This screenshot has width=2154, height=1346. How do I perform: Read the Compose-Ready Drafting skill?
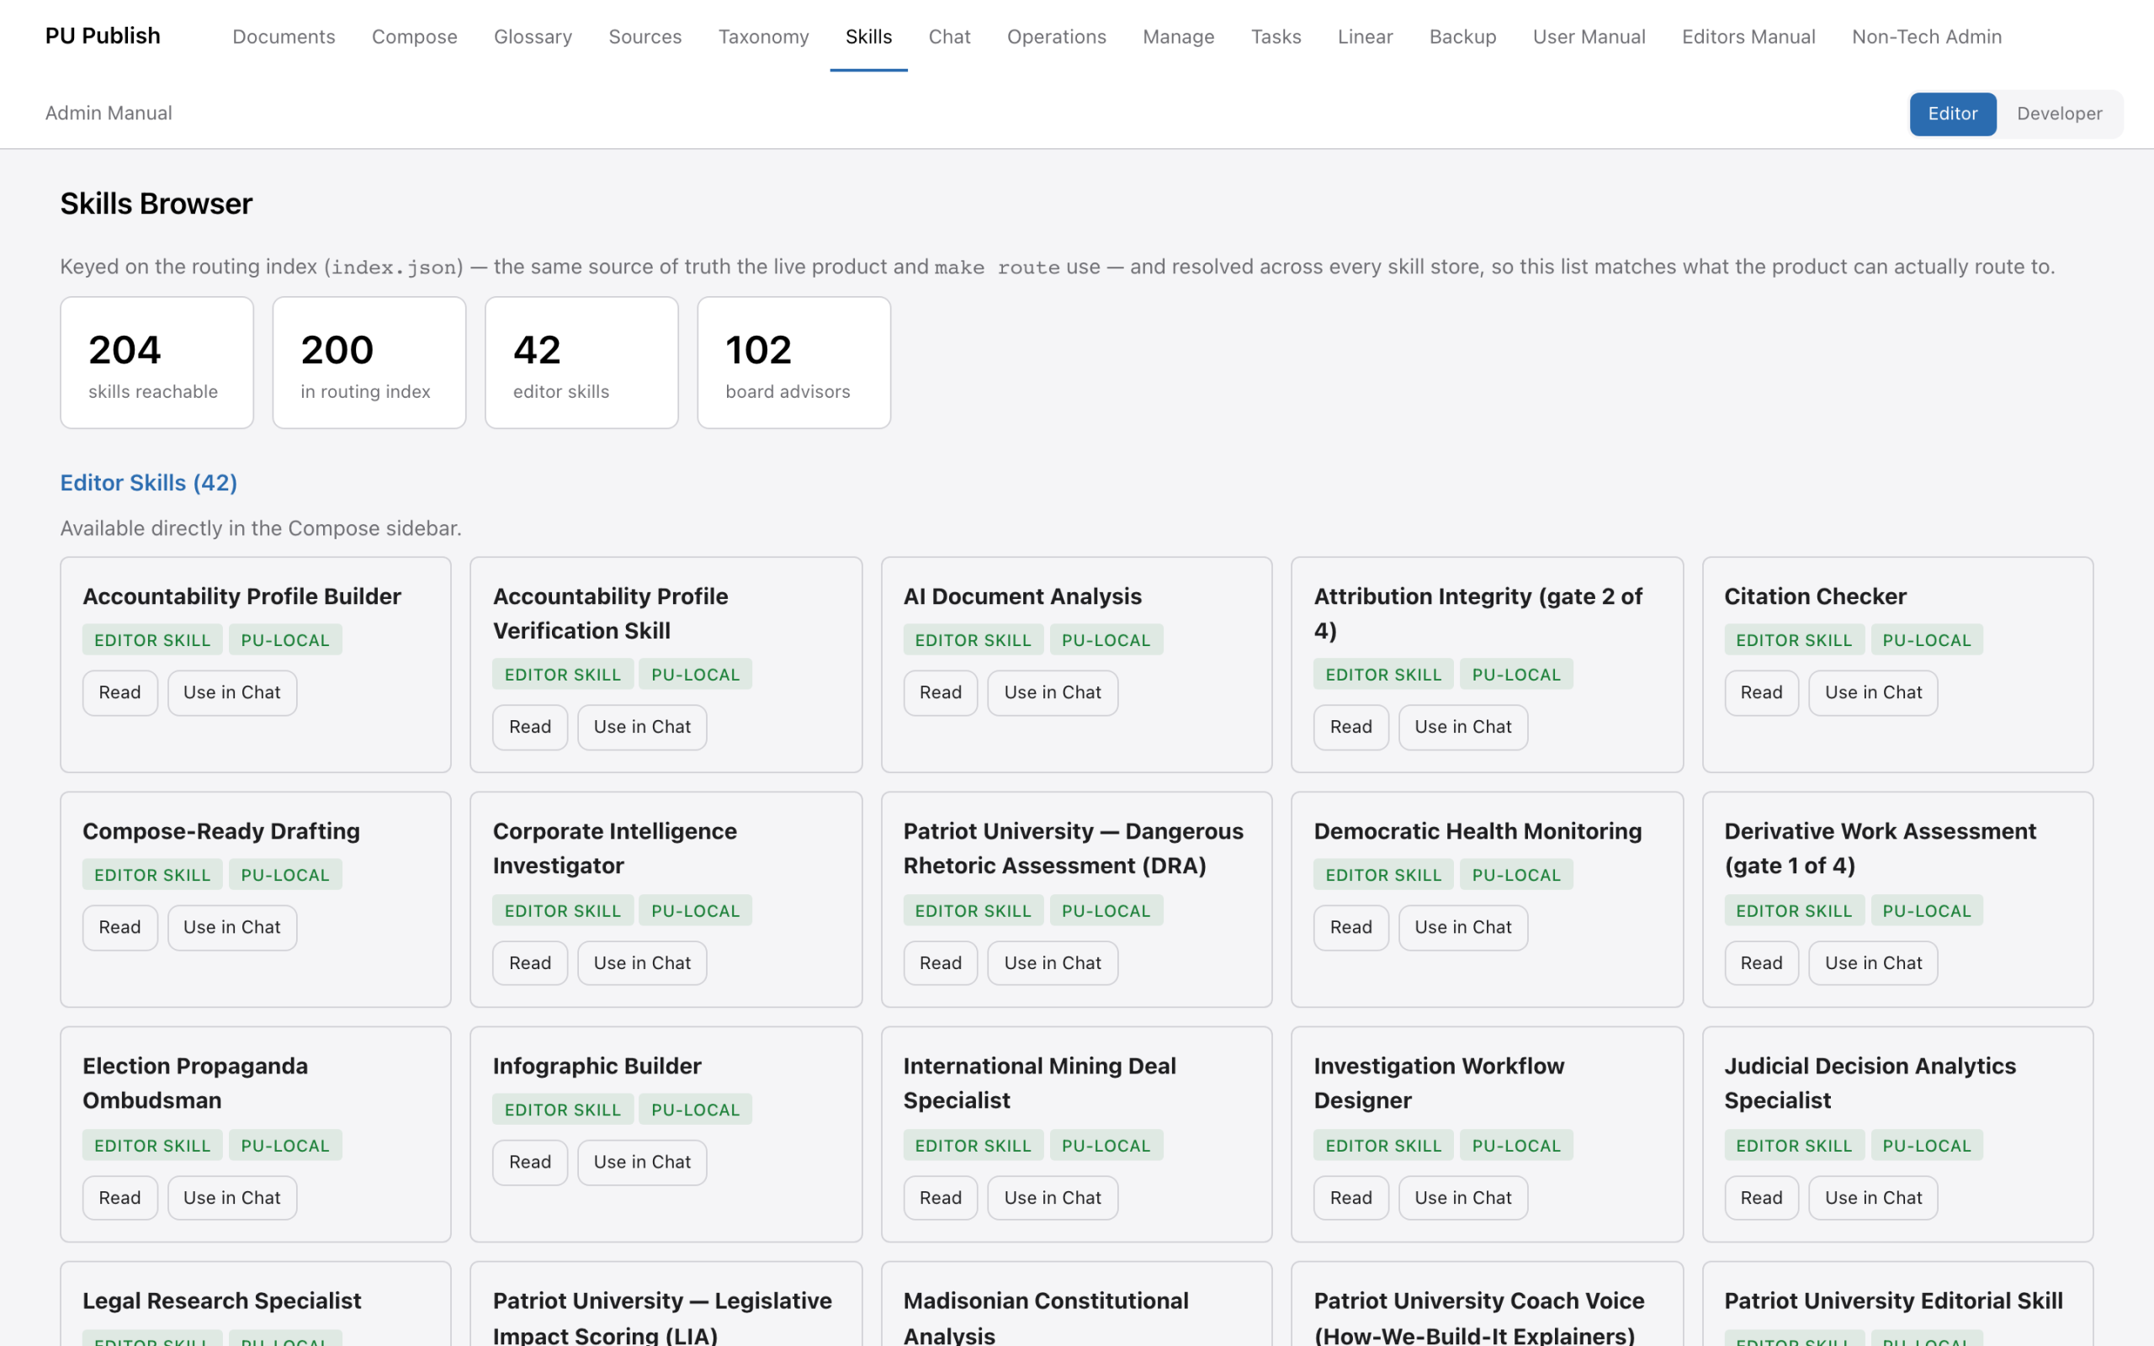point(120,928)
